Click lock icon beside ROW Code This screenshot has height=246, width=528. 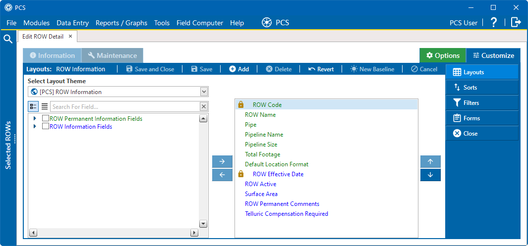(241, 104)
